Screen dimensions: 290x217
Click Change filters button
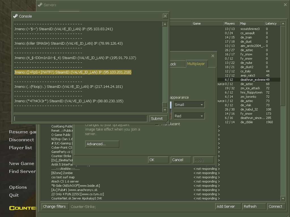pos(55,207)
